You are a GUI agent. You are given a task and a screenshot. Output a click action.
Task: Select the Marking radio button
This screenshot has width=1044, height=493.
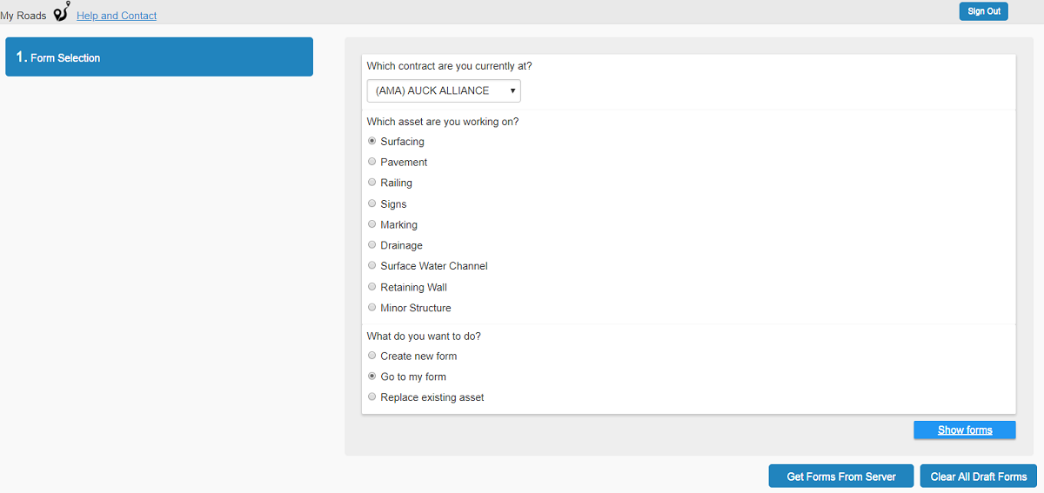[x=372, y=224]
